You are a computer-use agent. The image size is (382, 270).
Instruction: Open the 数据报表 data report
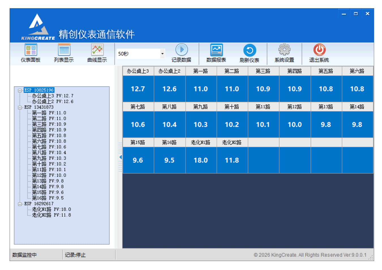point(216,53)
